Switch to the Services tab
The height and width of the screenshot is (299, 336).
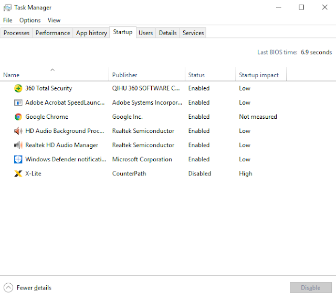click(x=193, y=33)
